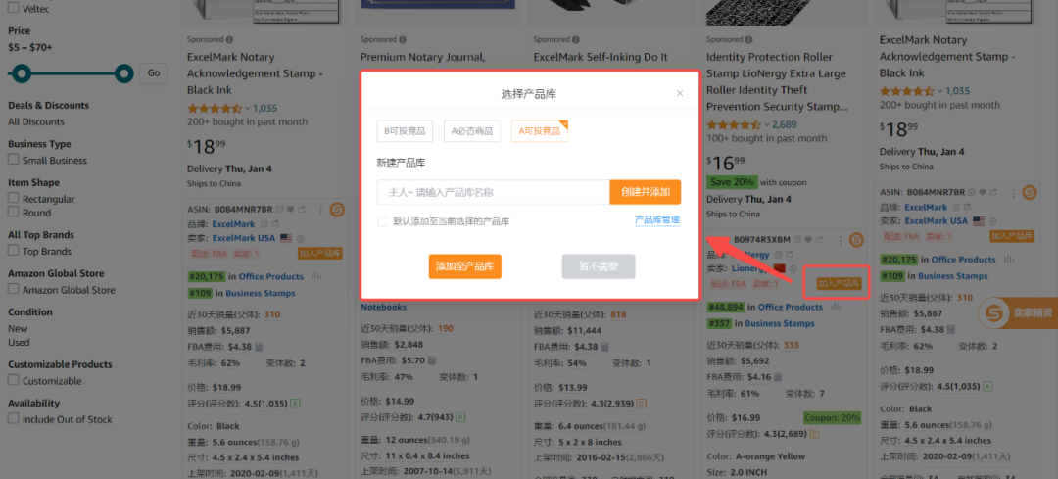The image size is (1058, 479).
Task: Click Sponsored info icon above Identity Protection Roller
Action: tap(749, 40)
